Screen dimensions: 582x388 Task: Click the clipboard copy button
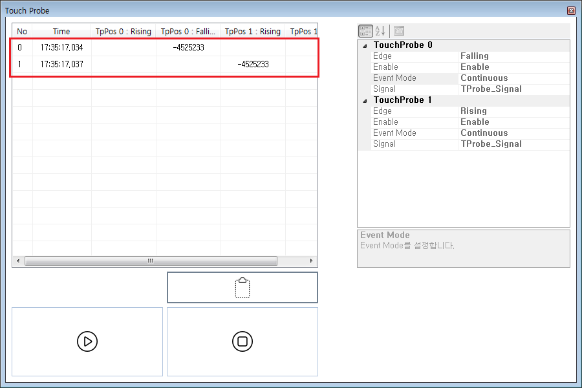[242, 288]
